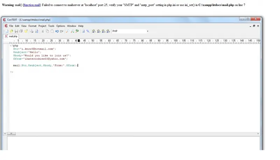Click the Save All toolbar icon
The height and width of the screenshot is (160, 280).
click(21, 31)
